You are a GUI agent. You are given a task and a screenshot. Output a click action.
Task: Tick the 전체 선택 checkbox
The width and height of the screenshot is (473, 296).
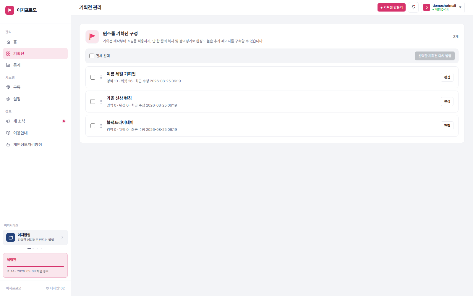click(92, 56)
